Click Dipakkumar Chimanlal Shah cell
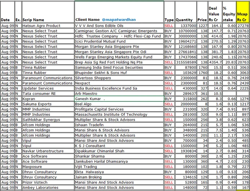Screen dimensions: 250x191 pyautogui.click(x=119, y=151)
